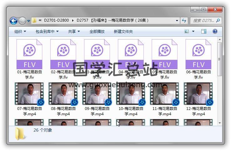The width and height of the screenshot is (231, 151).
Task: Select file icon 06-梅花易数自学.flv
Action: point(198,54)
